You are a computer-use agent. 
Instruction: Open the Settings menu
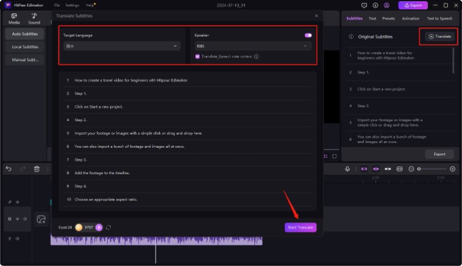pos(72,5)
